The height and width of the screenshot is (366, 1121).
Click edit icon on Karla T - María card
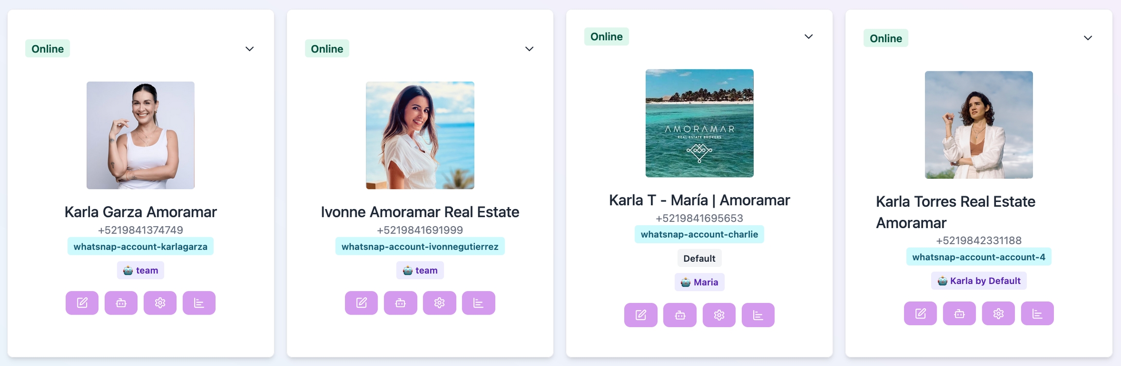pyautogui.click(x=641, y=315)
